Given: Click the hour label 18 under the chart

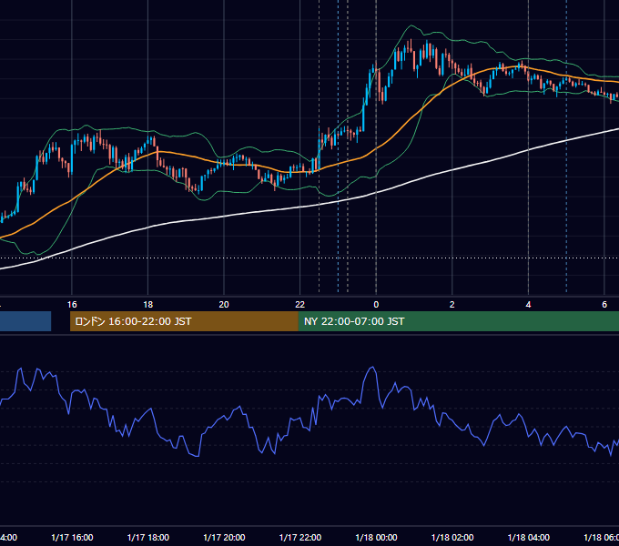Looking at the screenshot, I should point(148,305).
